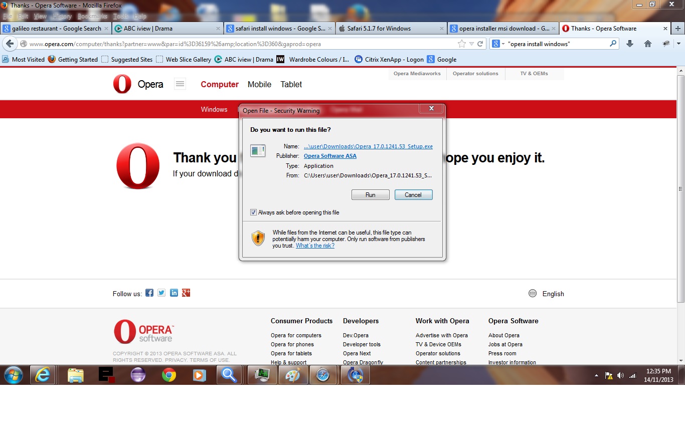Image resolution: width=685 pixels, height=445 pixels.
Task: Launch Internet Explorer from the taskbar
Action: tap(43, 375)
